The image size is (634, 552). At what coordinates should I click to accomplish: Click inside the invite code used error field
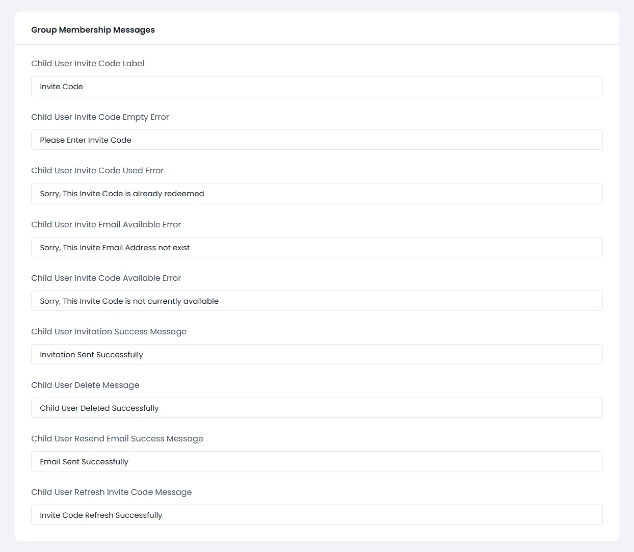click(x=316, y=193)
